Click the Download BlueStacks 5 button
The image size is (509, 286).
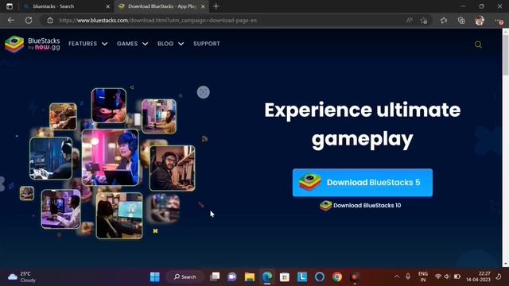(x=363, y=183)
